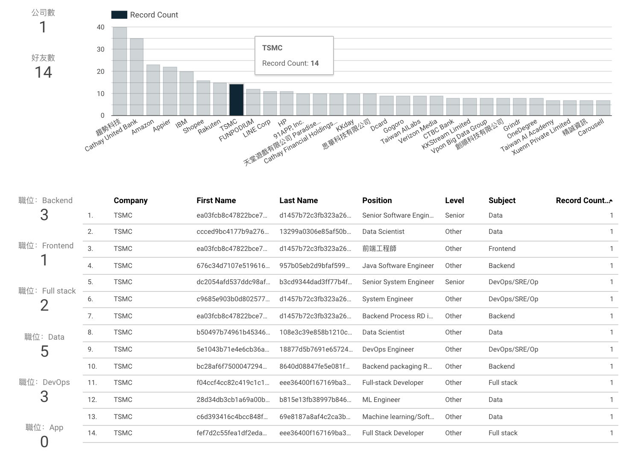The height and width of the screenshot is (460, 632).
Task: Sort table by Level column header
Action: [454, 201]
